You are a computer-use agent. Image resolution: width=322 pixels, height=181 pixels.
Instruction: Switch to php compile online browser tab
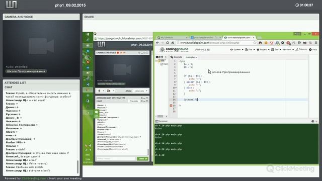205,38
